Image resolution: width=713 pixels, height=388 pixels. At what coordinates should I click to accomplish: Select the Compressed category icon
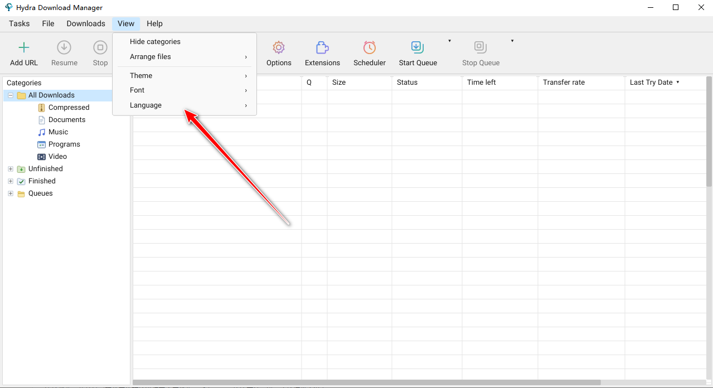pyautogui.click(x=41, y=108)
